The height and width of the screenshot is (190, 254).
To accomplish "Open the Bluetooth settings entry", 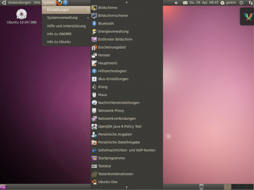I will click(106, 23).
